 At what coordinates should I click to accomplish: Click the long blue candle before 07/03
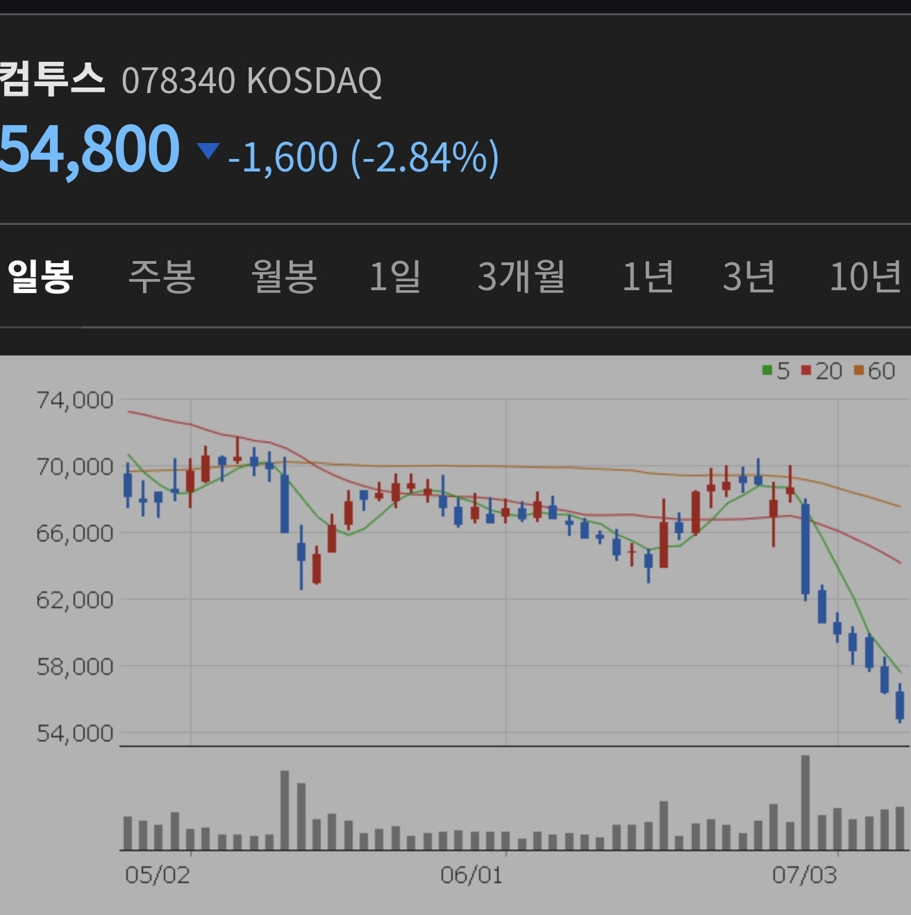pyautogui.click(x=805, y=549)
